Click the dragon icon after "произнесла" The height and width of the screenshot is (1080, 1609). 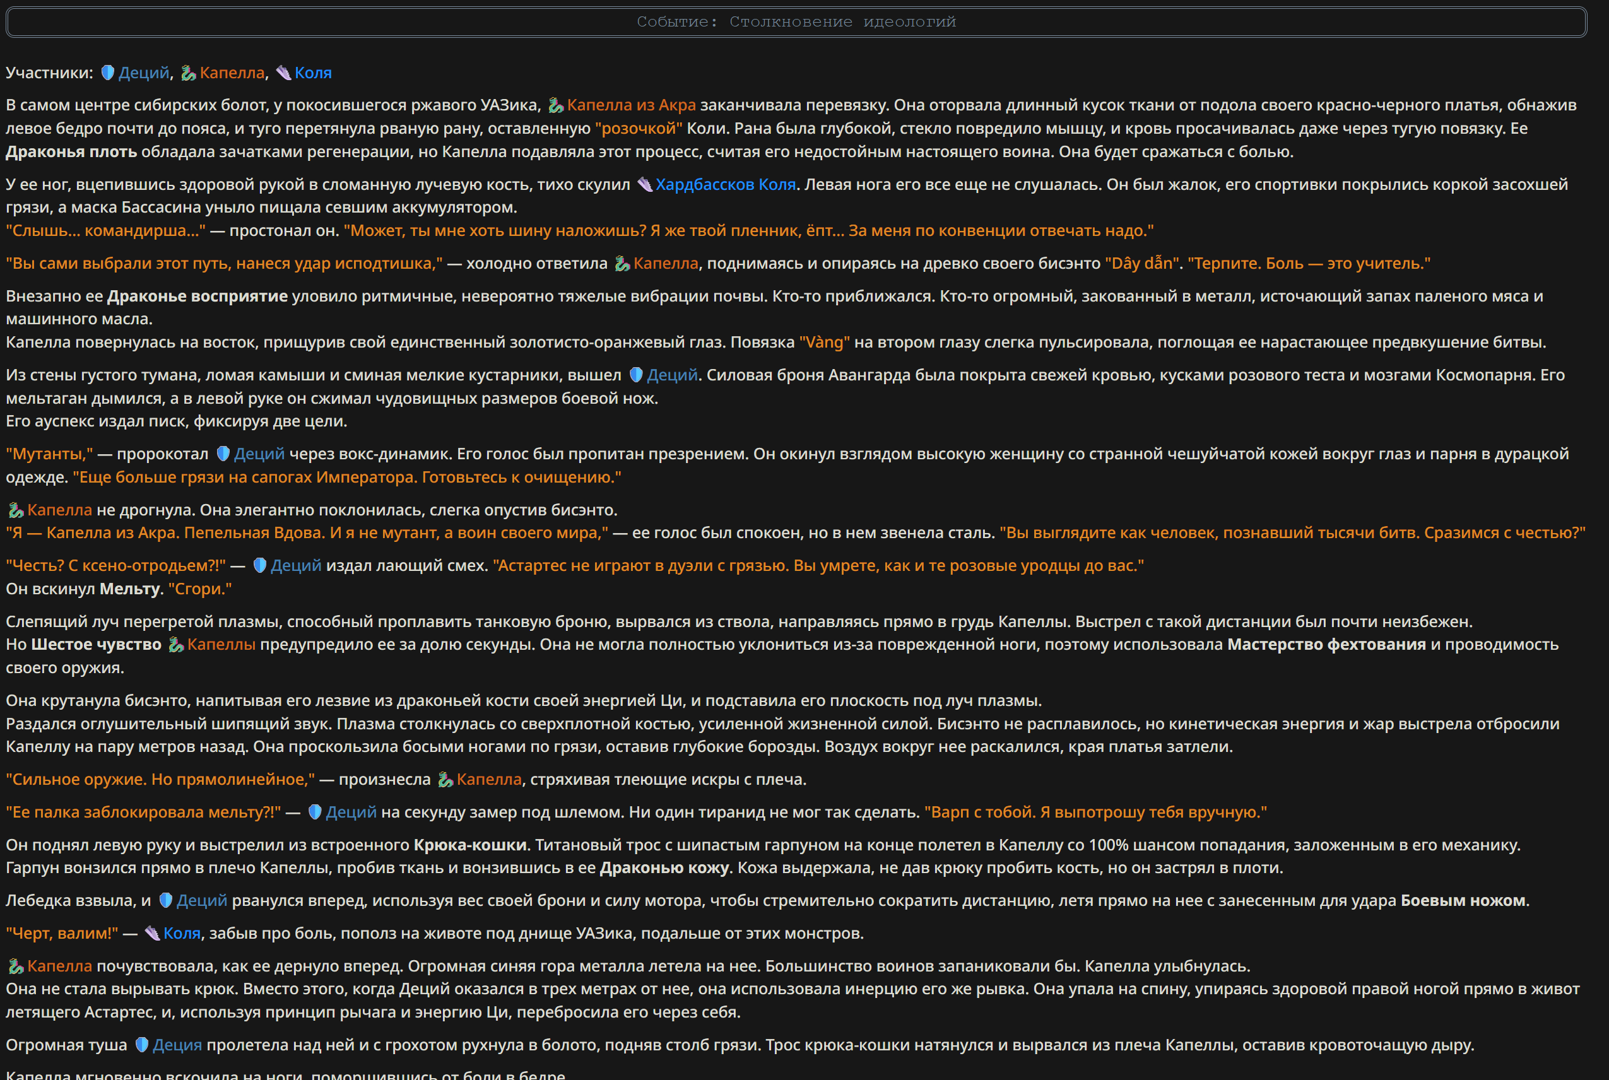pos(445,779)
